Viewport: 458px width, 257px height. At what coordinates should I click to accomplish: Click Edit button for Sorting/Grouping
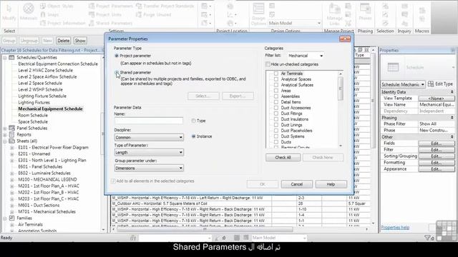tap(437, 156)
